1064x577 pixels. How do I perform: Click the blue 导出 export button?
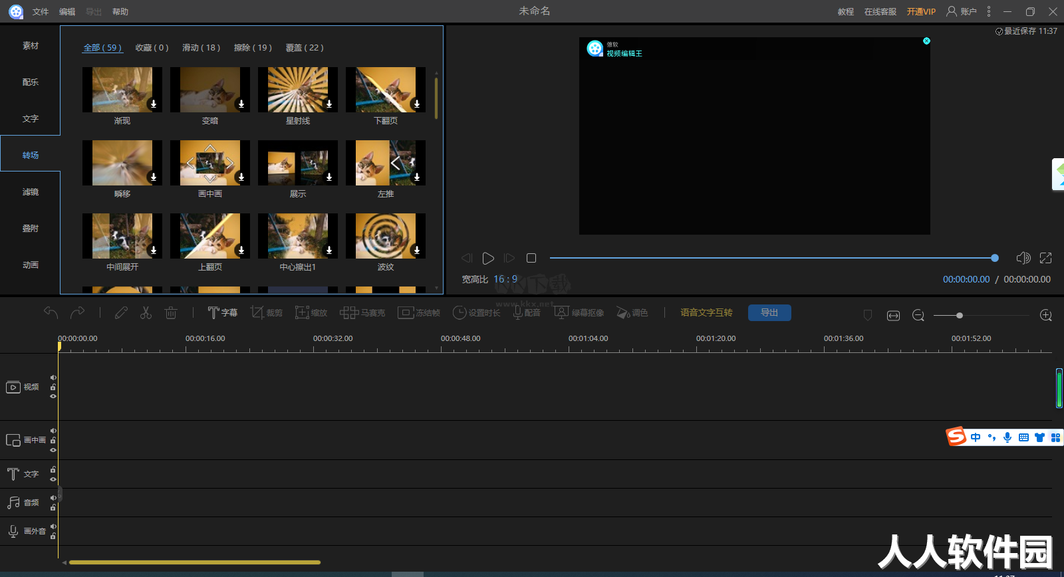(769, 312)
